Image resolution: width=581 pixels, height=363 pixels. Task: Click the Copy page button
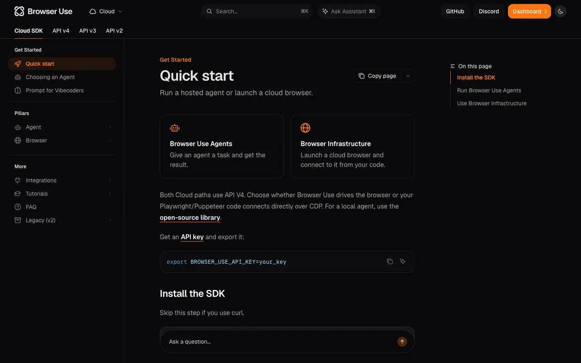pos(377,76)
